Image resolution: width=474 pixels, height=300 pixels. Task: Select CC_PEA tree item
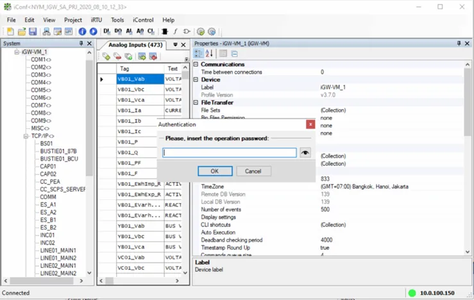pos(50,181)
